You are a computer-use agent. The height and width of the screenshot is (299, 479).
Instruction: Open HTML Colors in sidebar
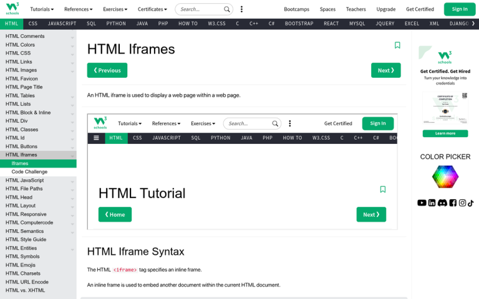38,45
